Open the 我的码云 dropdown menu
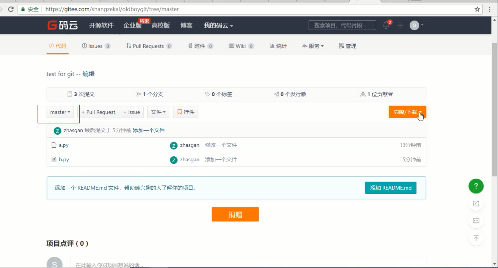 point(218,25)
